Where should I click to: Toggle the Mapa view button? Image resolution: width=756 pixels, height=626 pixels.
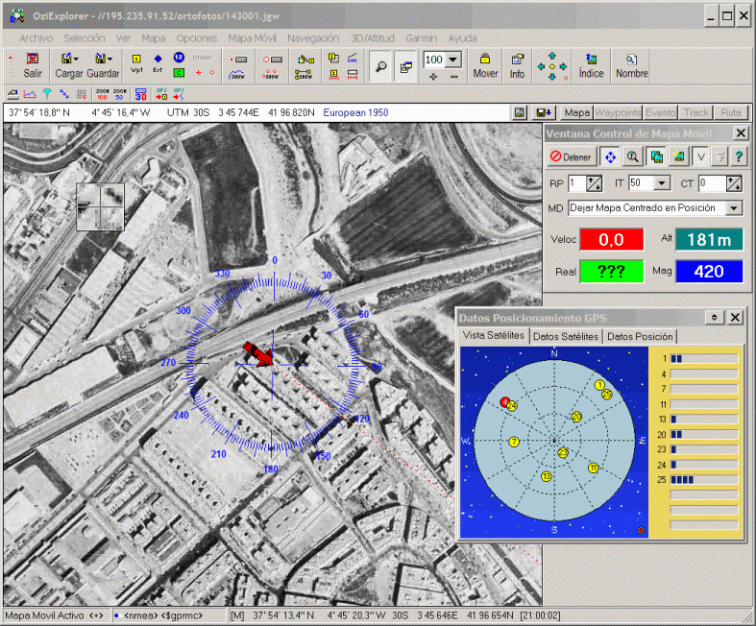[x=576, y=112]
